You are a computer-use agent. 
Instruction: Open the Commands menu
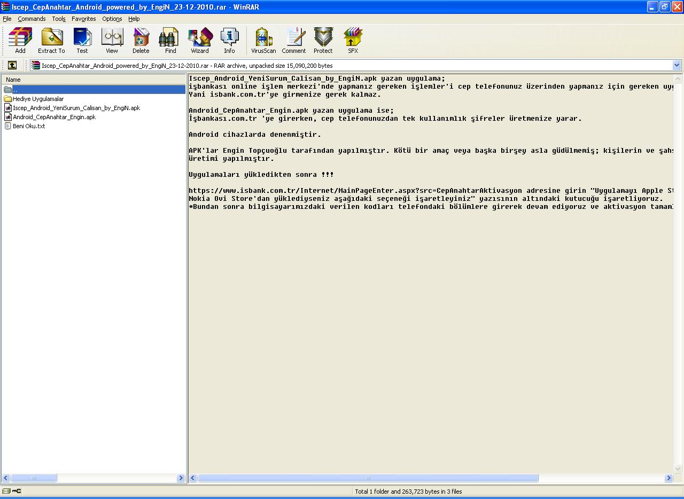tap(32, 19)
